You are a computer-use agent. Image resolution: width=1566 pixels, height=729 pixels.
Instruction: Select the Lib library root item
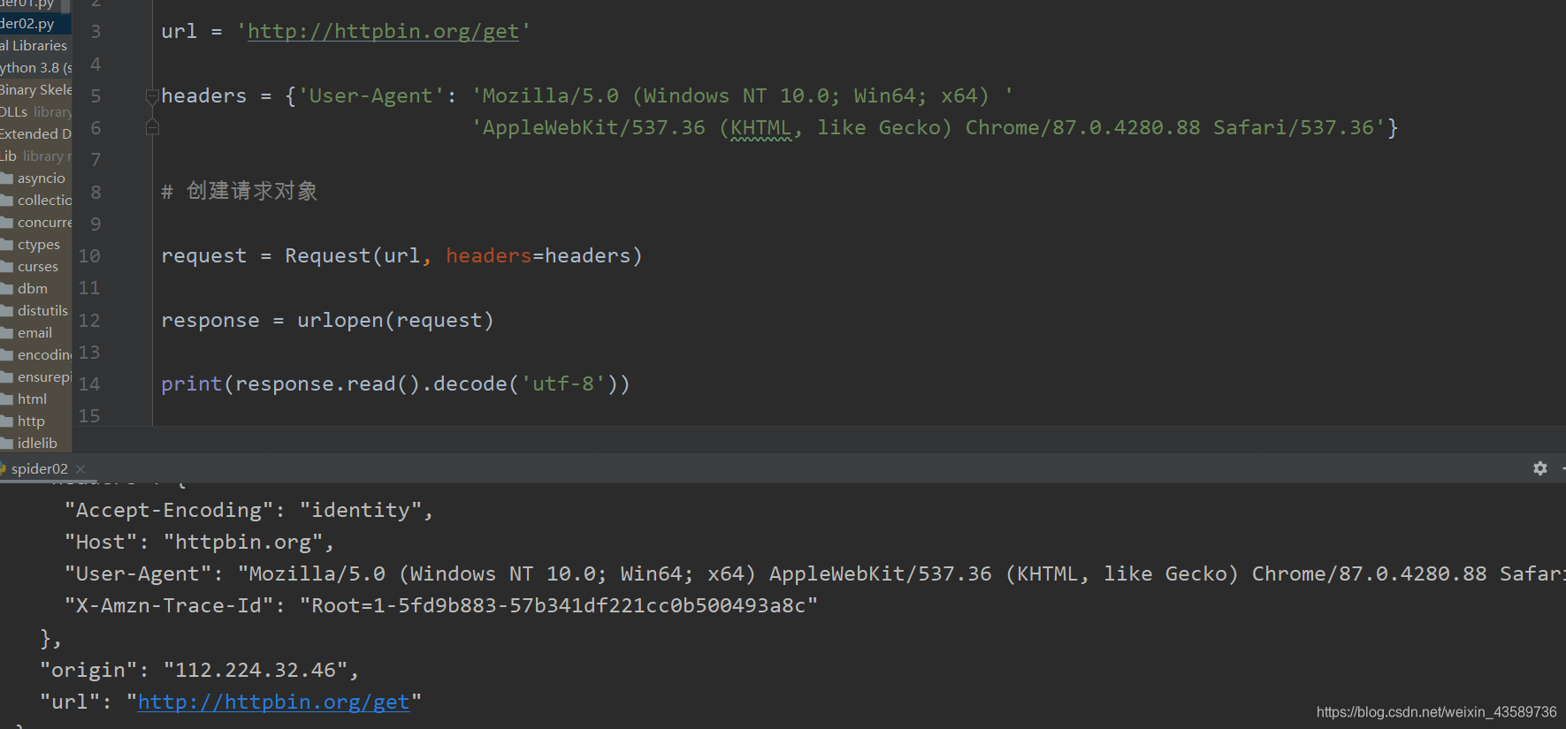click(x=36, y=156)
